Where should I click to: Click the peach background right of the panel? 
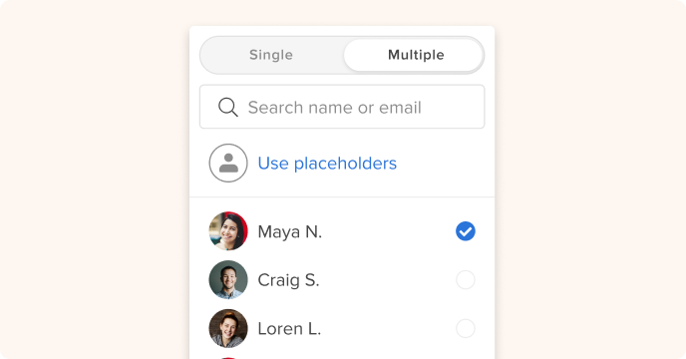[x=590, y=179]
